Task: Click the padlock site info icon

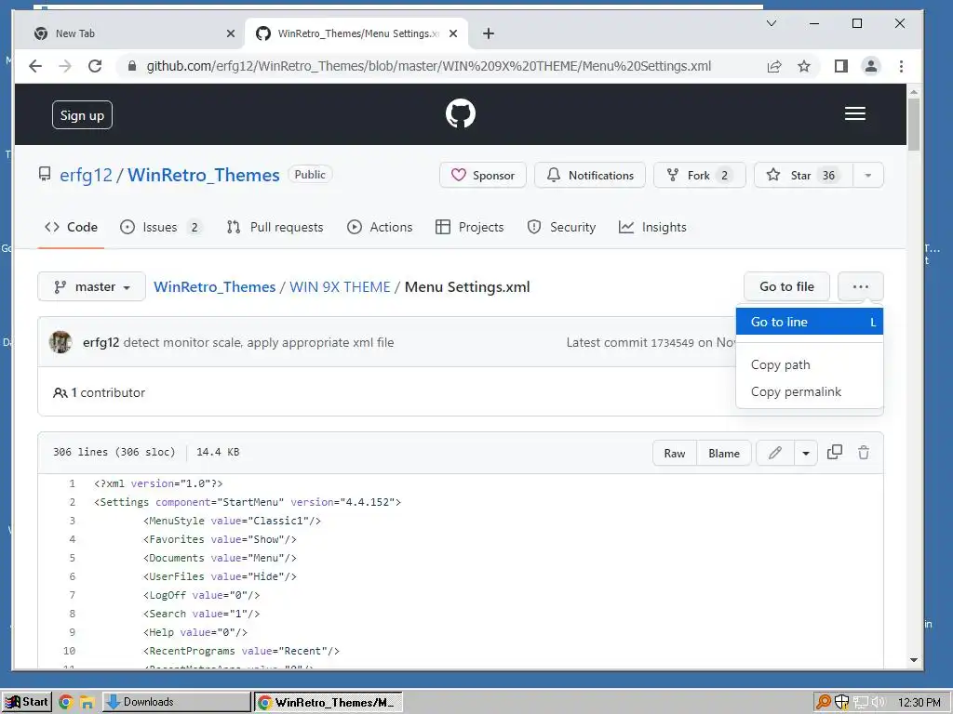Action: 132,66
